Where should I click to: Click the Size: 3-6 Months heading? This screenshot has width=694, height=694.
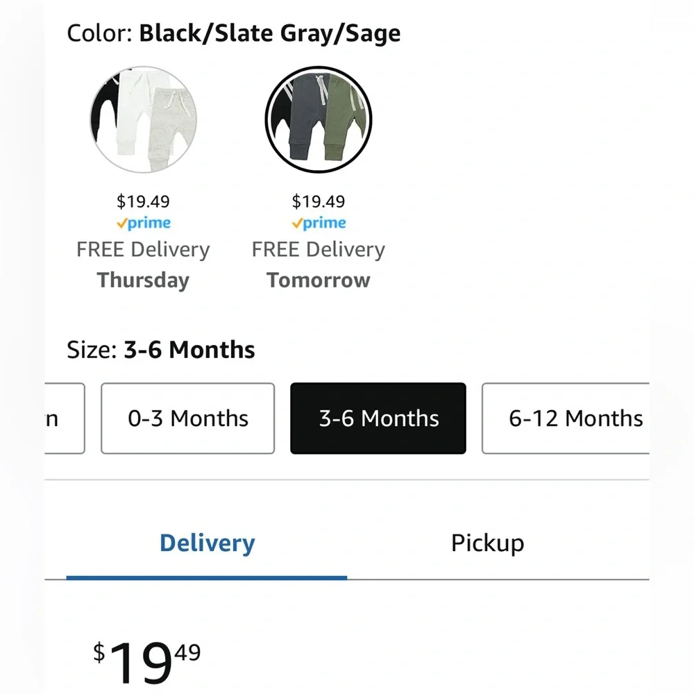(x=161, y=350)
